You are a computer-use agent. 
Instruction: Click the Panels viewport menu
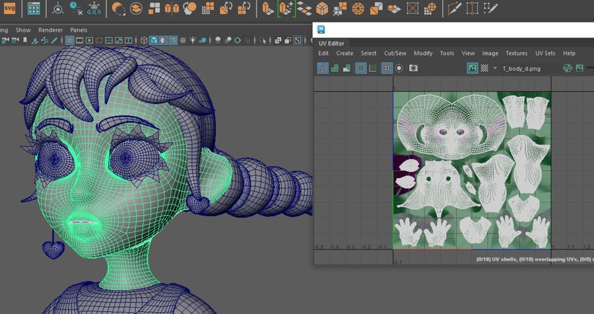[x=79, y=30]
